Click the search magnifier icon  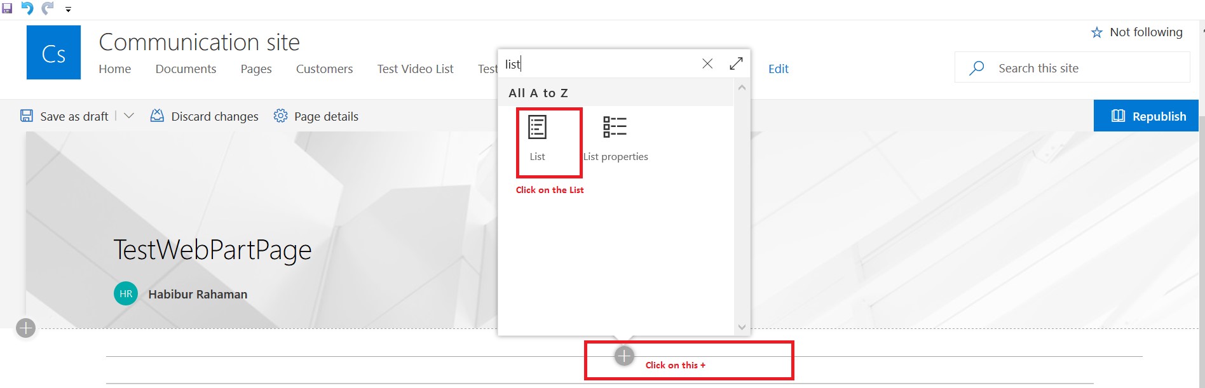977,68
